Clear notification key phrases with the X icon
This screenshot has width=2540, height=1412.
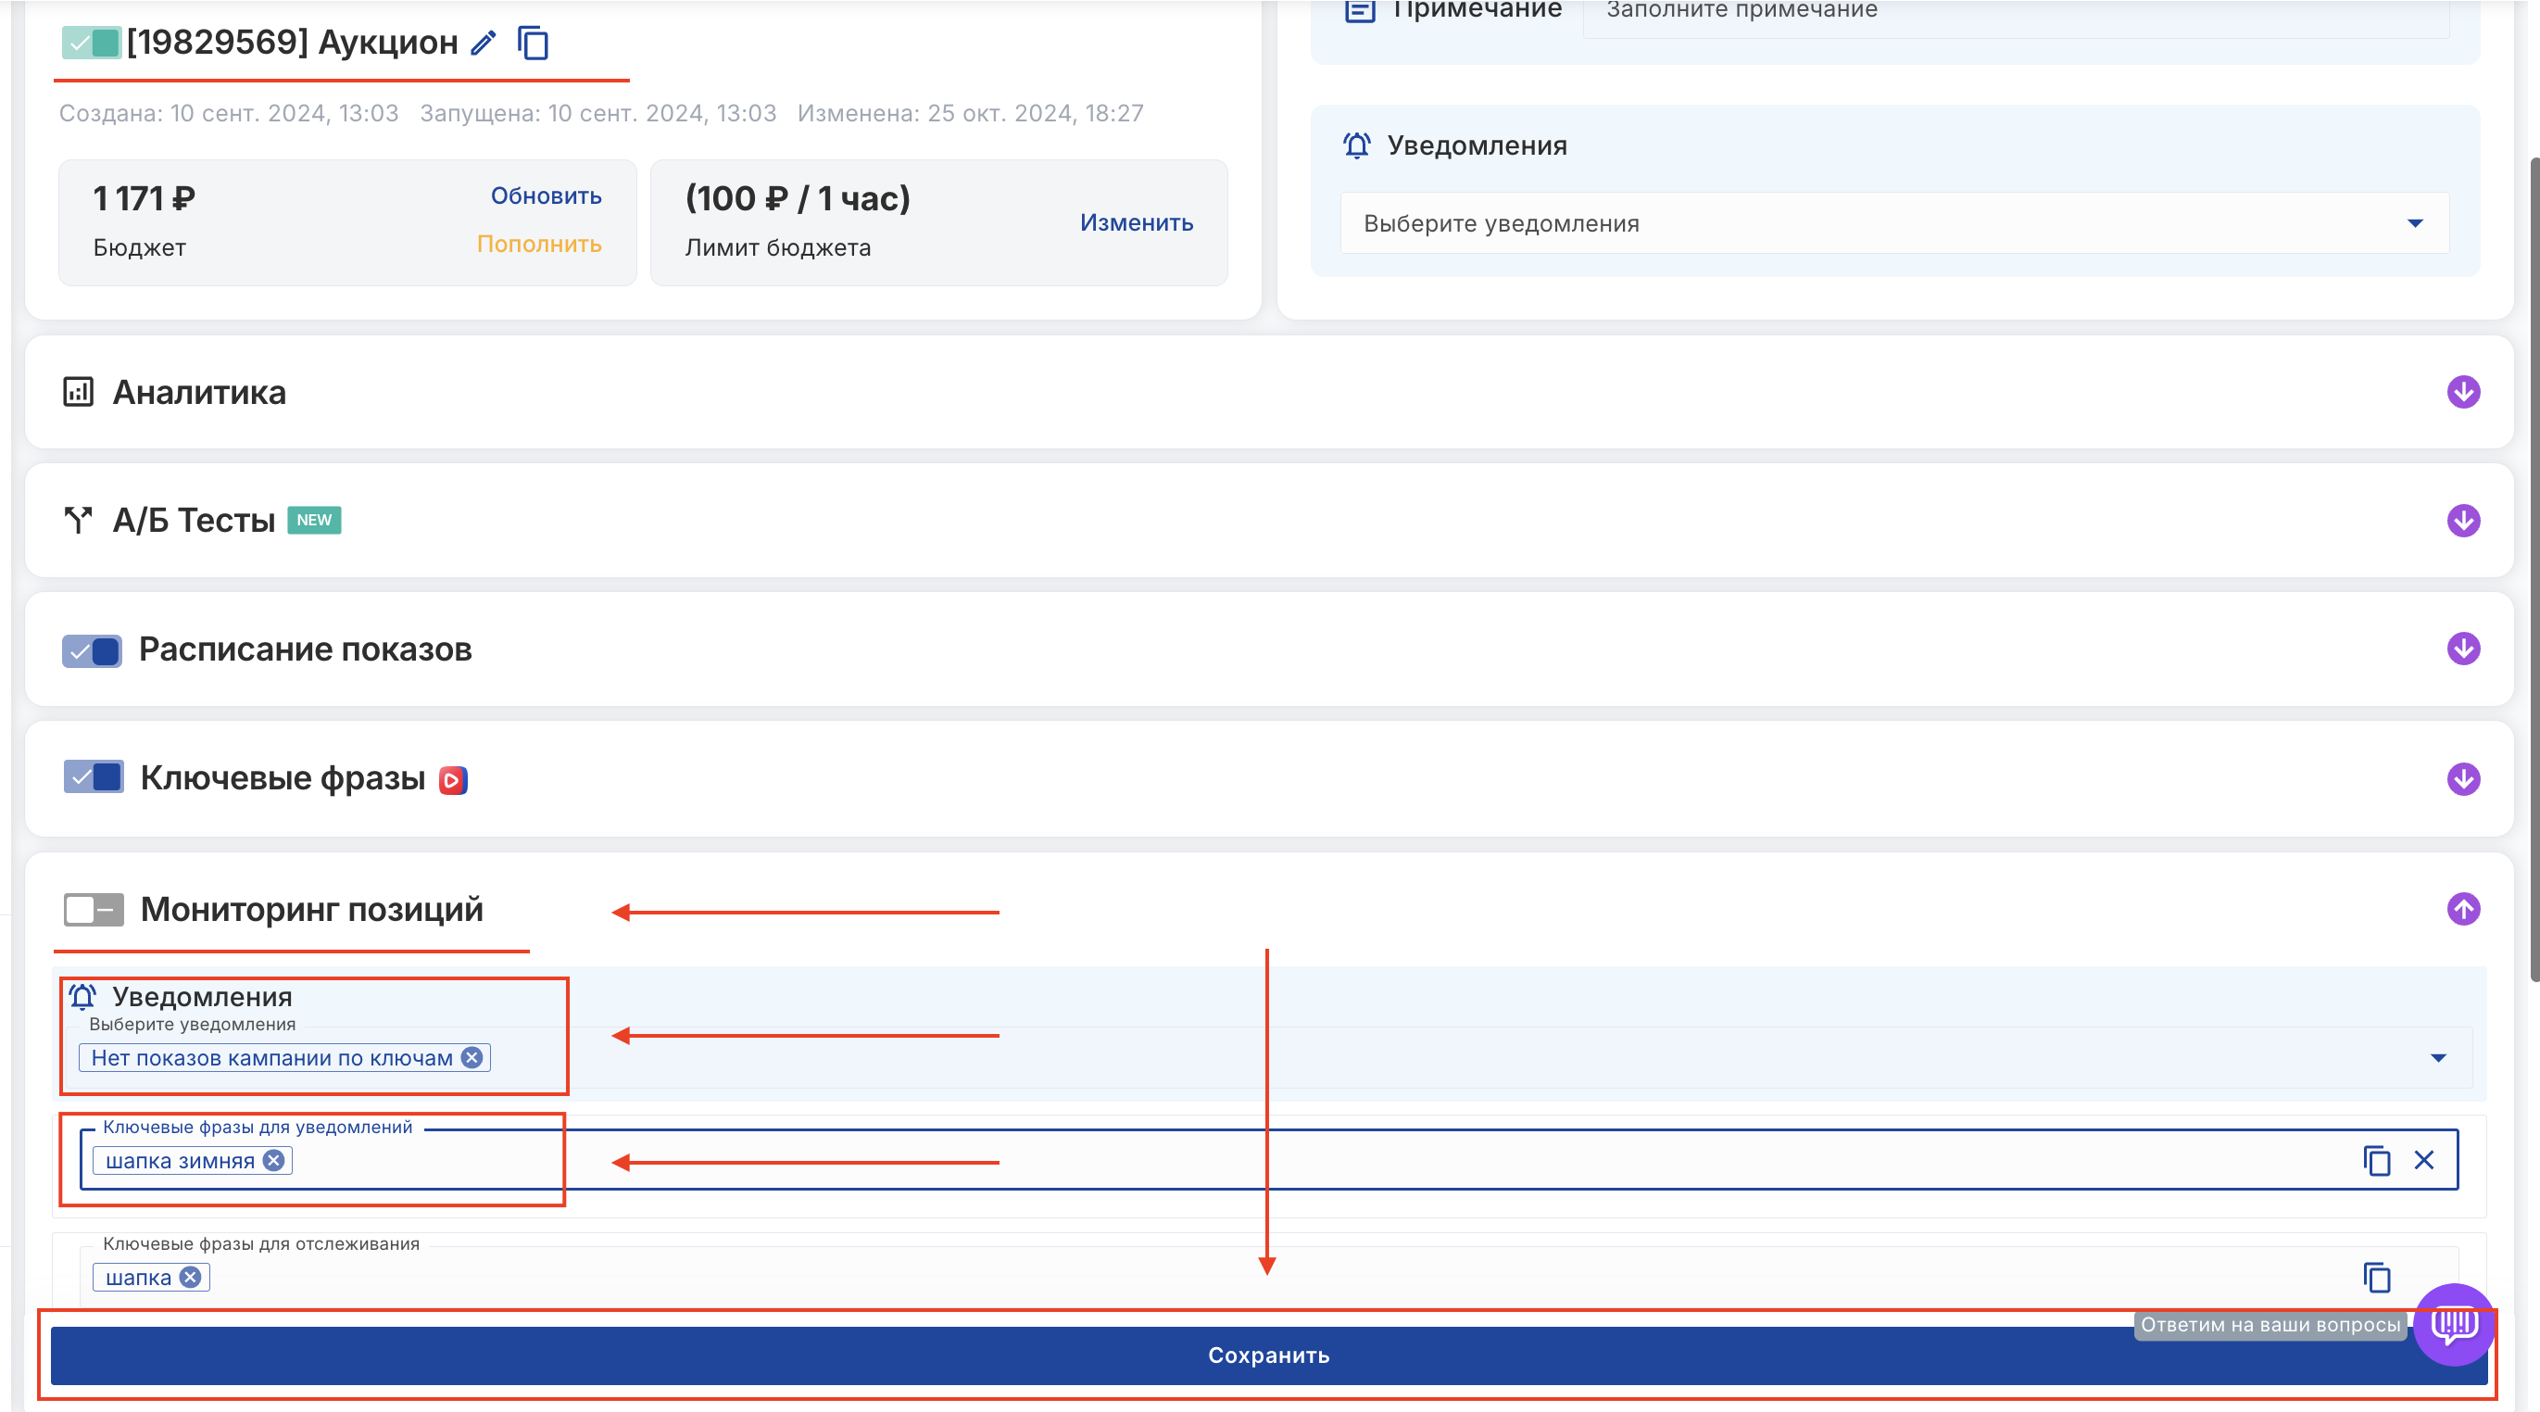(x=2424, y=1161)
